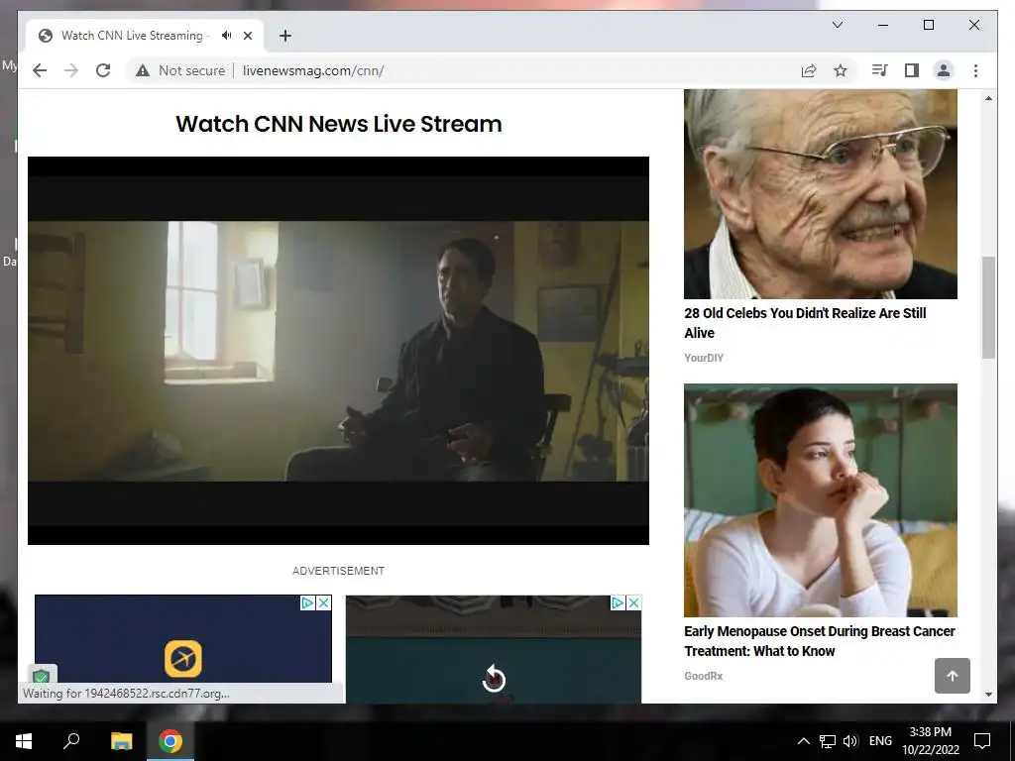The image size is (1015, 761).
Task: Share this page via share icon
Action: coord(809,70)
